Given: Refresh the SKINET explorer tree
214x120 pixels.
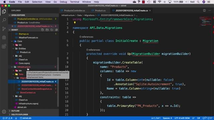Looking at the screenshot, I should pyautogui.click(x=52, y=30).
